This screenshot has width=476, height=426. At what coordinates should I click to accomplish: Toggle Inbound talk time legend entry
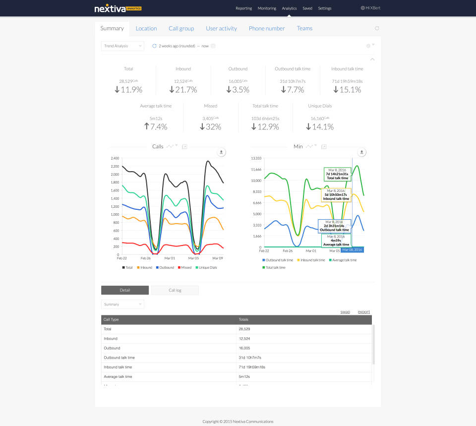[x=312, y=260]
